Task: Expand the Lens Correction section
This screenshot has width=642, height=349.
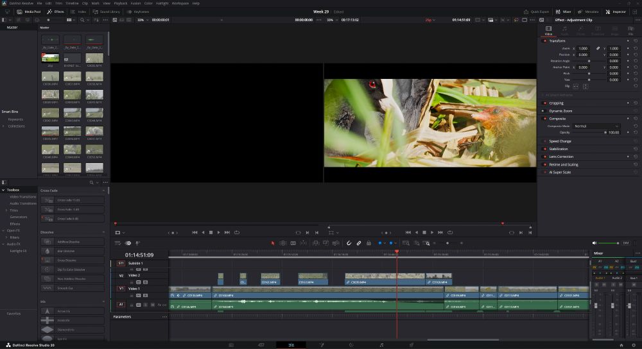Action: click(561, 157)
